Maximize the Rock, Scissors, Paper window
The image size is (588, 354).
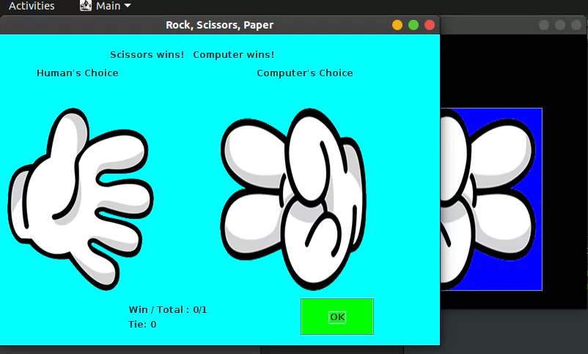point(414,25)
